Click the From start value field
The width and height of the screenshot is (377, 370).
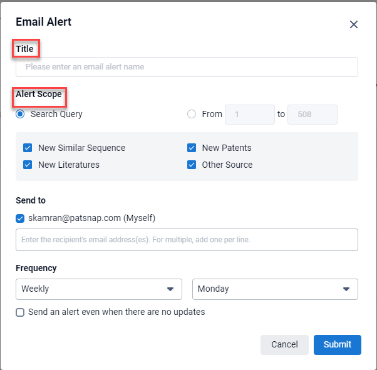point(249,115)
